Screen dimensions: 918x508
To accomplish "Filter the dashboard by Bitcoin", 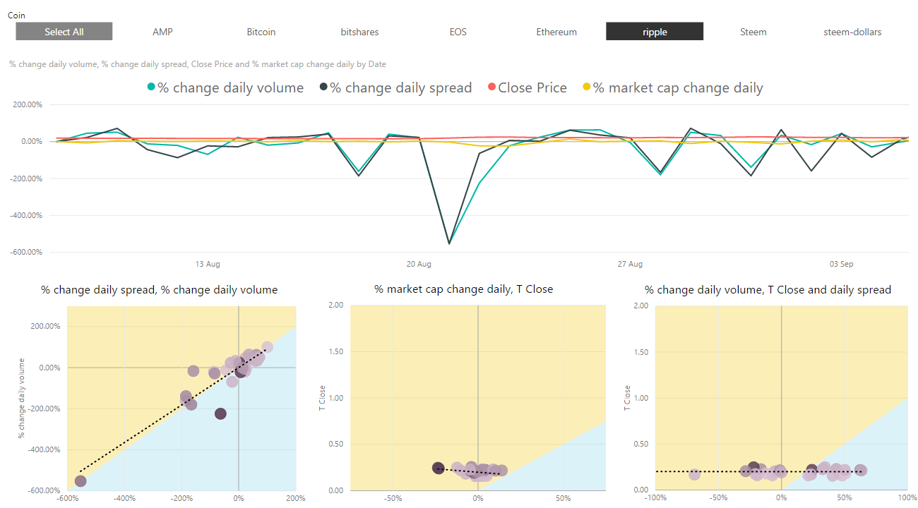I will click(x=261, y=32).
